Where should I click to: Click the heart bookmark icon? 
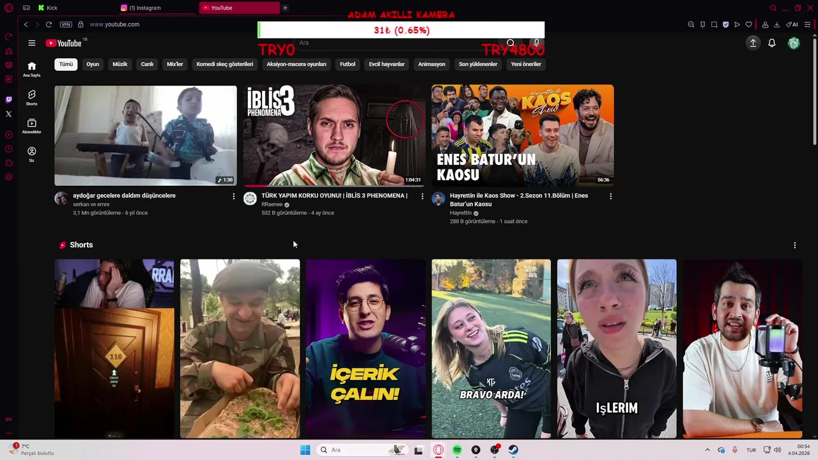(x=749, y=24)
